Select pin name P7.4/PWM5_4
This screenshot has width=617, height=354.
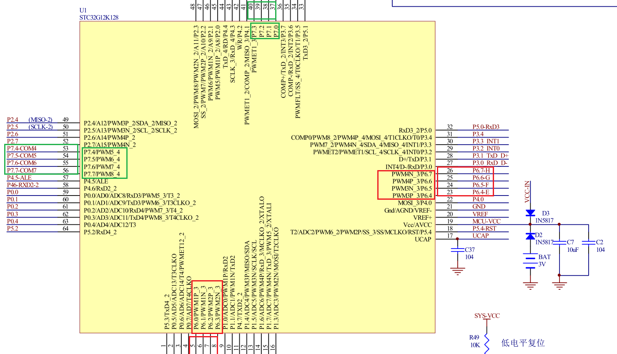(102, 152)
